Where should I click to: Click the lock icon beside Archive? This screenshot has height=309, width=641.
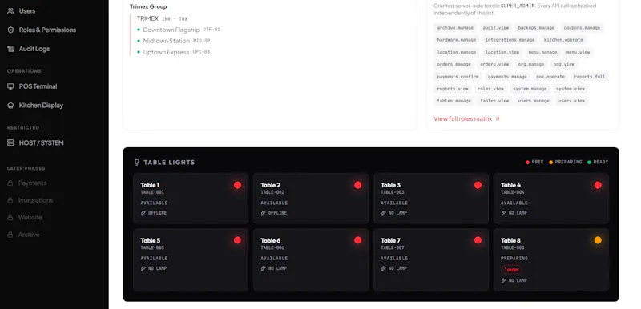click(x=10, y=235)
